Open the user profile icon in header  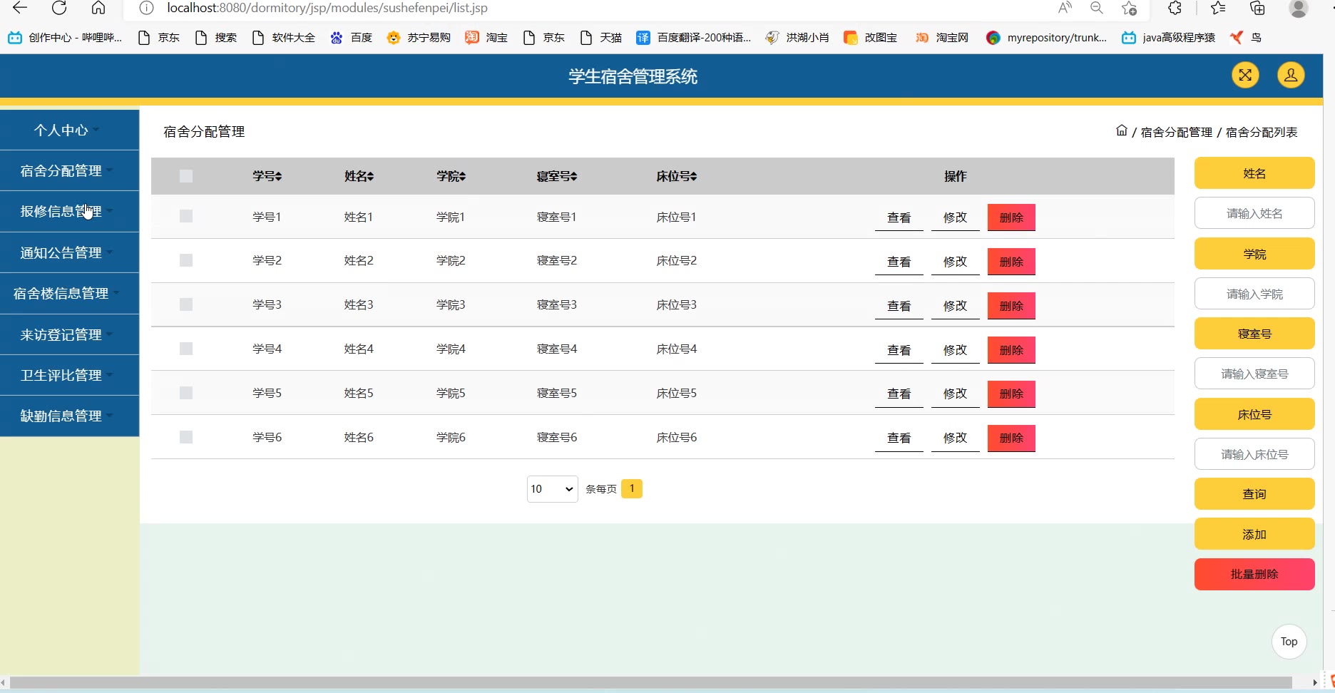point(1290,76)
